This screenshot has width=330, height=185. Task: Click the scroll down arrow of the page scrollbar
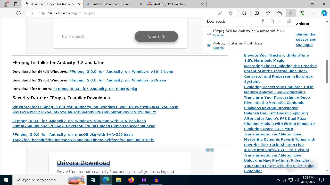(x=327, y=170)
